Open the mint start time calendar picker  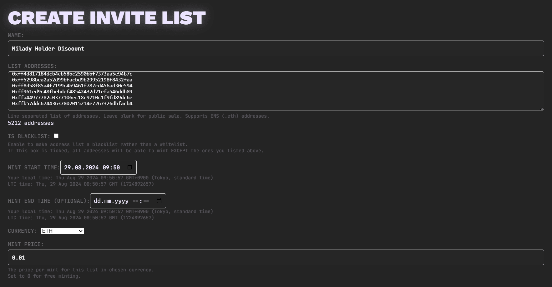(129, 167)
